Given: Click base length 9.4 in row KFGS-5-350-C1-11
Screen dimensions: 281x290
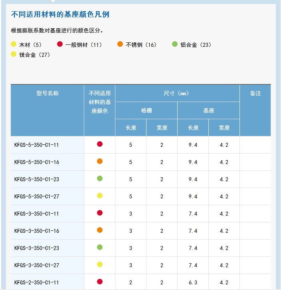Looking at the screenshot, I should pos(193,145).
